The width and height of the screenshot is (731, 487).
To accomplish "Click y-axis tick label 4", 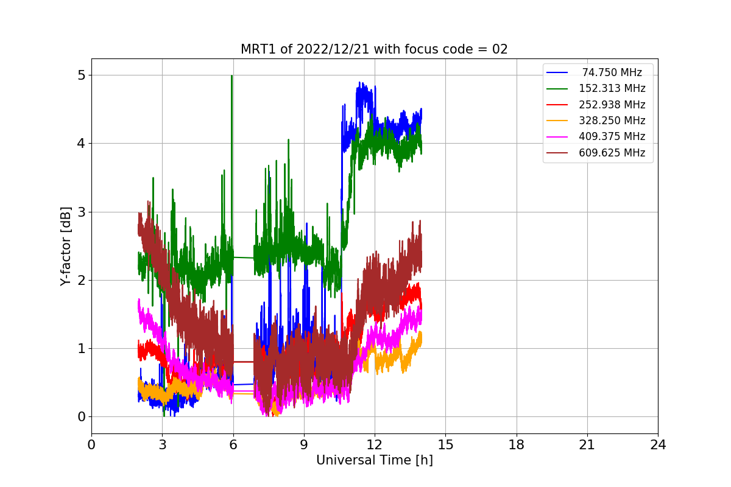I will tap(81, 144).
